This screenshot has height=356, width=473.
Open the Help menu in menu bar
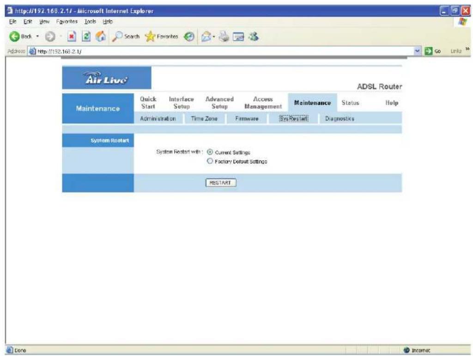(108, 21)
